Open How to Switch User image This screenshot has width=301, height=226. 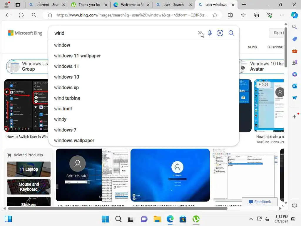(x=26, y=106)
